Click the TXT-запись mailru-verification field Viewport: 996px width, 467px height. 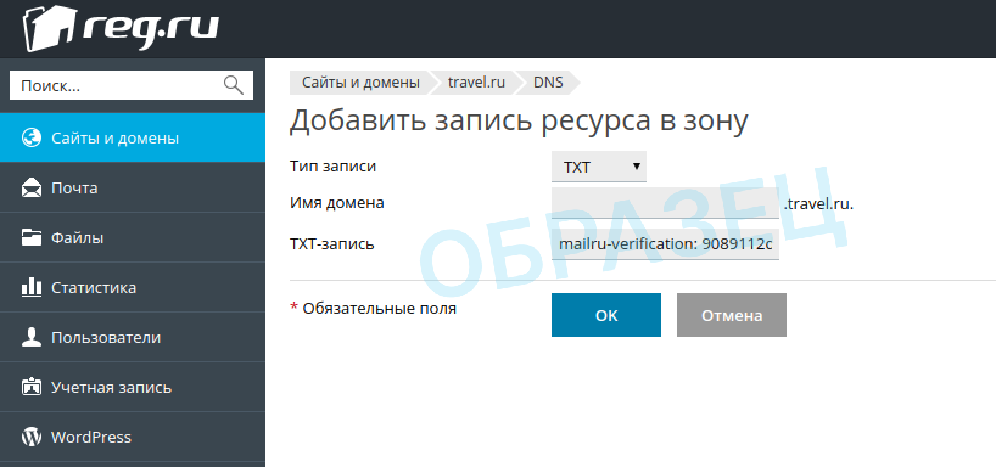[x=665, y=244]
